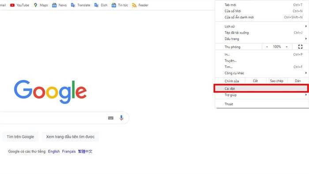Click the Google logo

click(x=50, y=91)
